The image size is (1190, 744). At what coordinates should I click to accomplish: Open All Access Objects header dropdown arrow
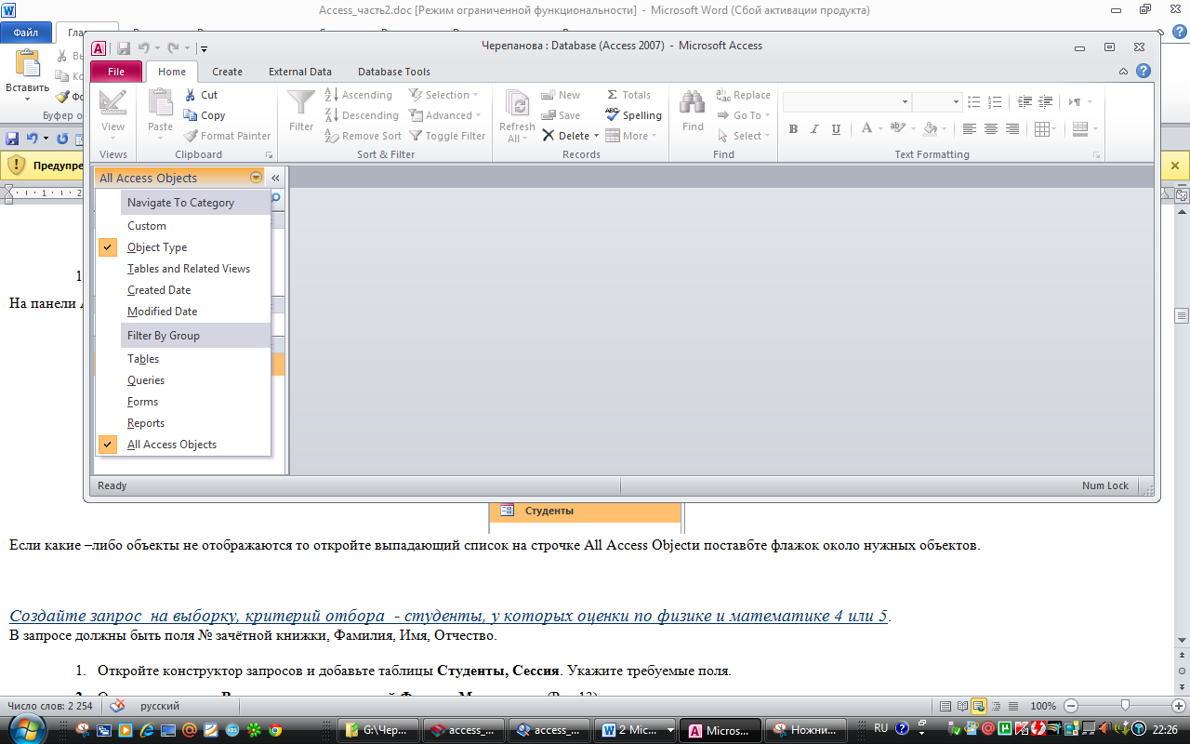[256, 178]
